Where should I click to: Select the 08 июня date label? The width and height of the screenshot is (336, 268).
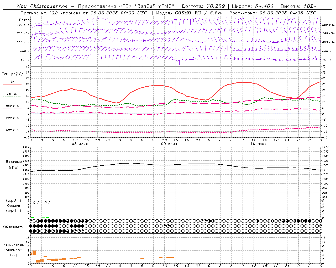(80, 144)
